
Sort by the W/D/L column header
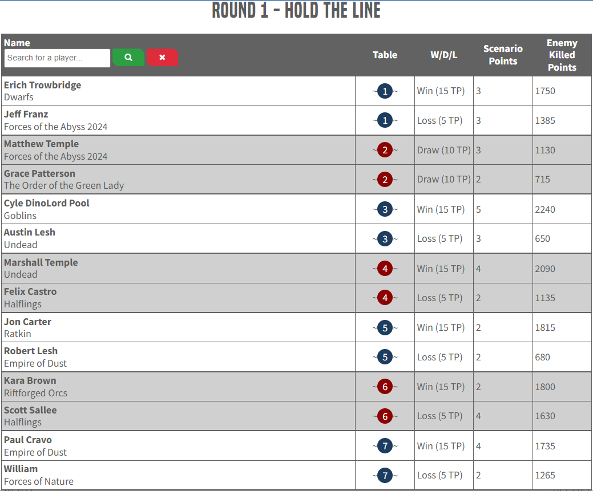click(x=443, y=55)
